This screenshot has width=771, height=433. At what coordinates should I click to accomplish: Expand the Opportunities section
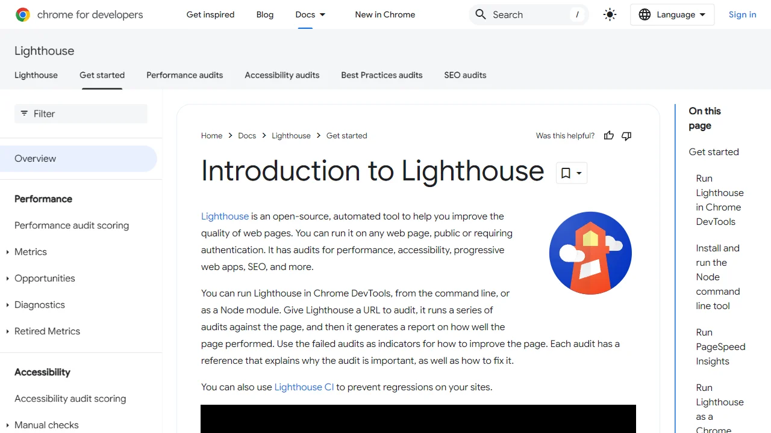point(8,278)
